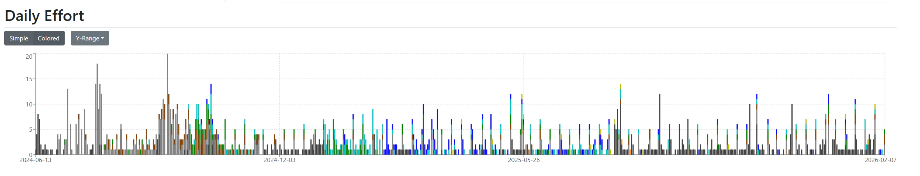Click the 2024-12-03 x-axis date label
The height and width of the screenshot is (176, 920).
tap(280, 160)
